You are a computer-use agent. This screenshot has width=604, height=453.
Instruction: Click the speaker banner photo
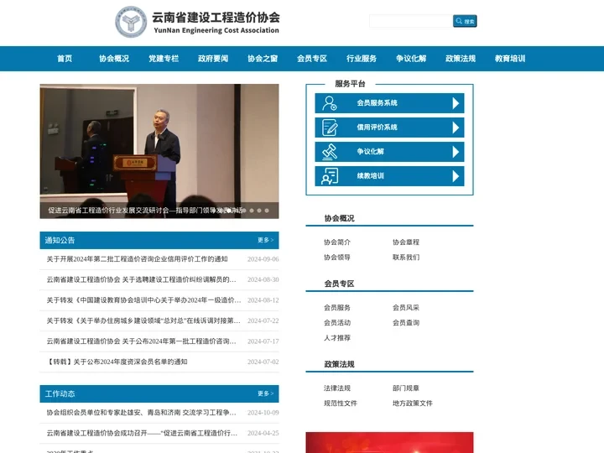(159, 151)
